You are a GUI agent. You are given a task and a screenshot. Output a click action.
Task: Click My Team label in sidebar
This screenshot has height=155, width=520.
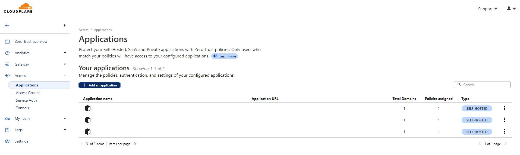point(22,118)
